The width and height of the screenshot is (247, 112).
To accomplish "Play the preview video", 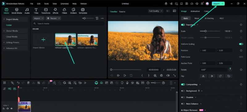I will point(125,76).
